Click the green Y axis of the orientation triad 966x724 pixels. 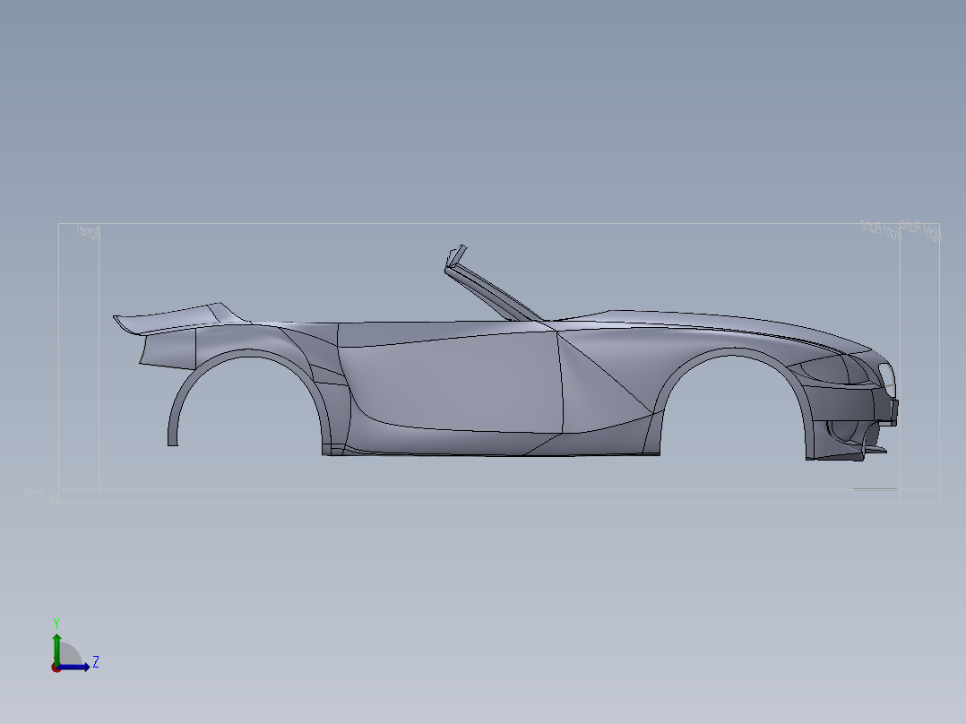(56, 649)
